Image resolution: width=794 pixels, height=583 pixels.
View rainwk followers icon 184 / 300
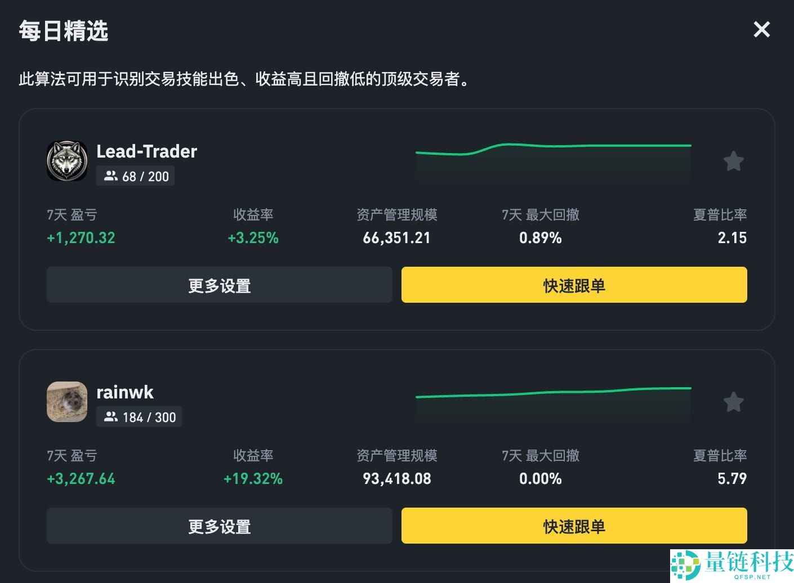tap(111, 417)
